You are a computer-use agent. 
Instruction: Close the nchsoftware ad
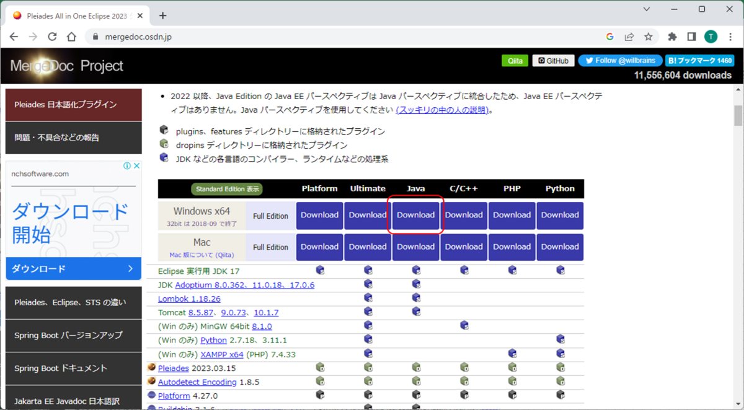point(136,166)
